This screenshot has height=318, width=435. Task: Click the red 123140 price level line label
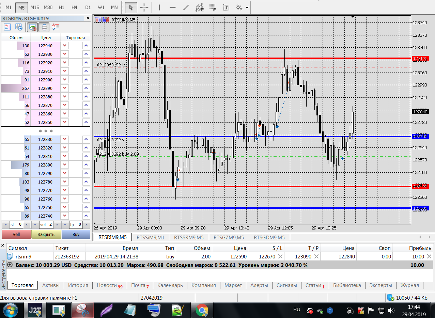point(420,59)
